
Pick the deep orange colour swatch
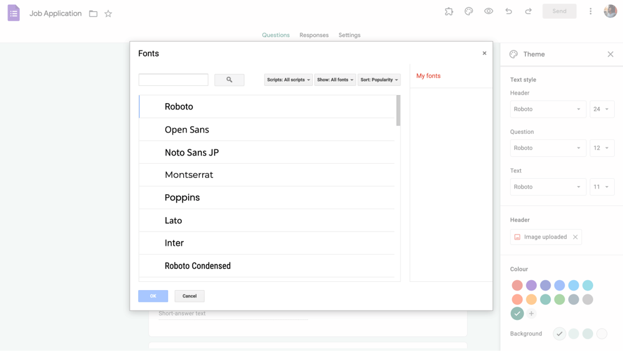pos(517,299)
